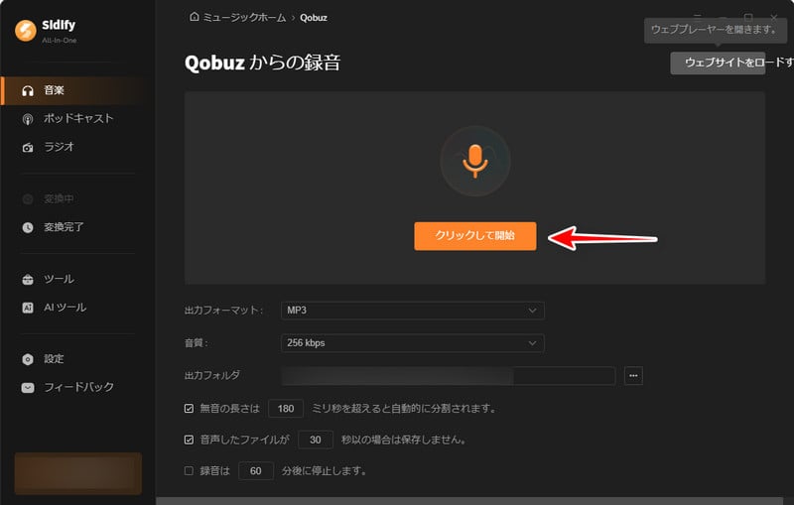Open the ラジオ radio icon
Image resolution: width=794 pixels, height=505 pixels.
[28, 147]
